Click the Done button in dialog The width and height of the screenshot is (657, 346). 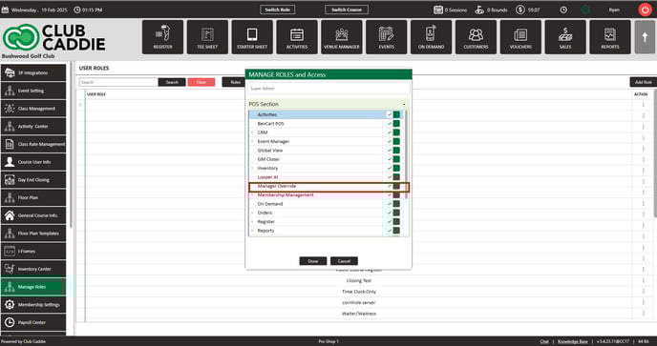tap(313, 261)
